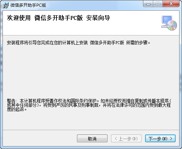
Task: Click the 欢迎使用 安装向导 heading
Action: [59, 18]
